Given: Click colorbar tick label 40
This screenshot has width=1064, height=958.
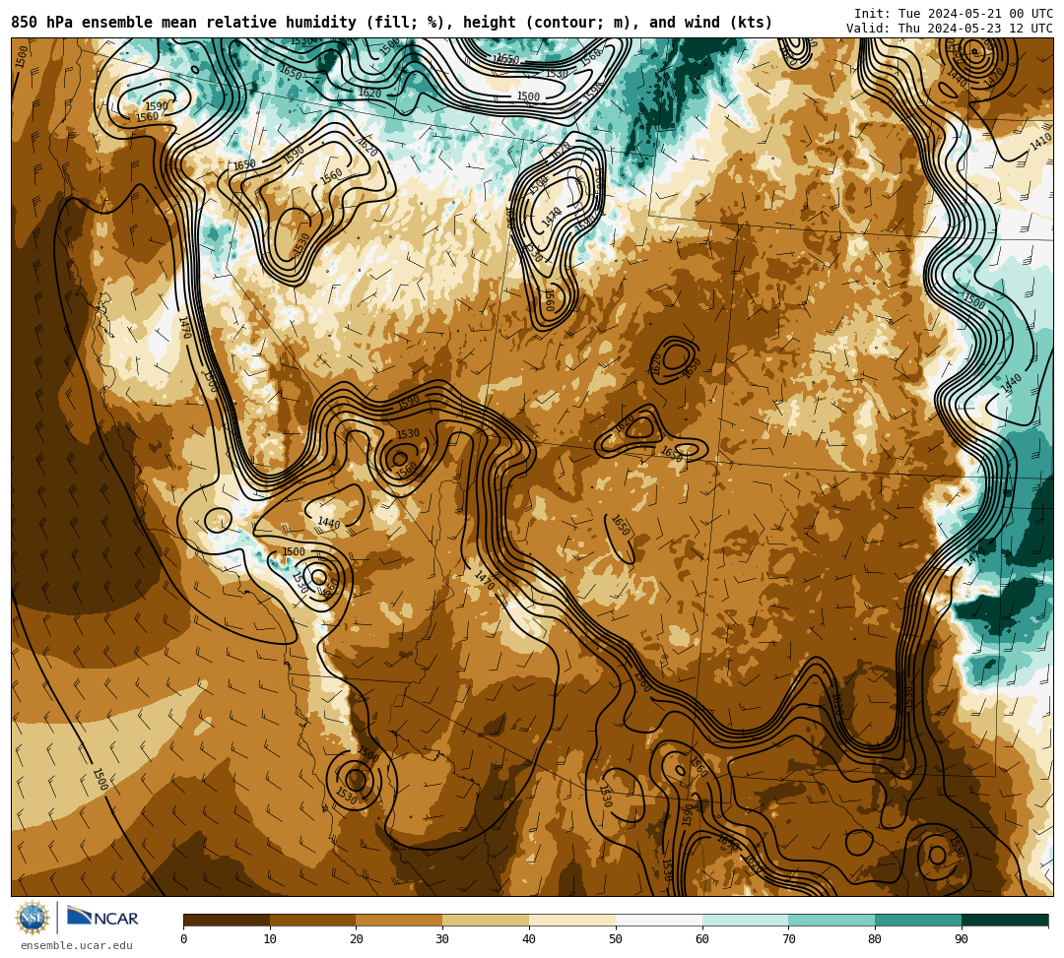Looking at the screenshot, I should click(529, 939).
